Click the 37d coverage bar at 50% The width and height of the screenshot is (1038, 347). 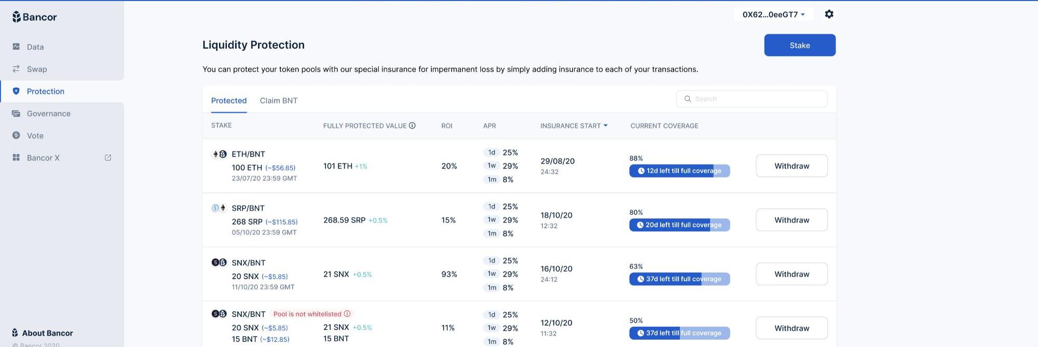pos(679,333)
